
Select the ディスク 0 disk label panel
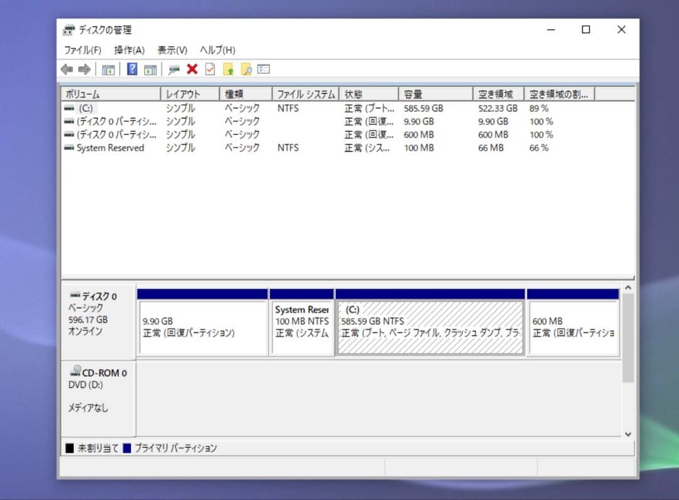(99, 322)
